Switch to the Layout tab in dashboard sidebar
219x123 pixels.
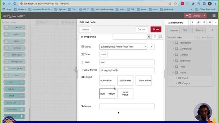pos(173,30)
